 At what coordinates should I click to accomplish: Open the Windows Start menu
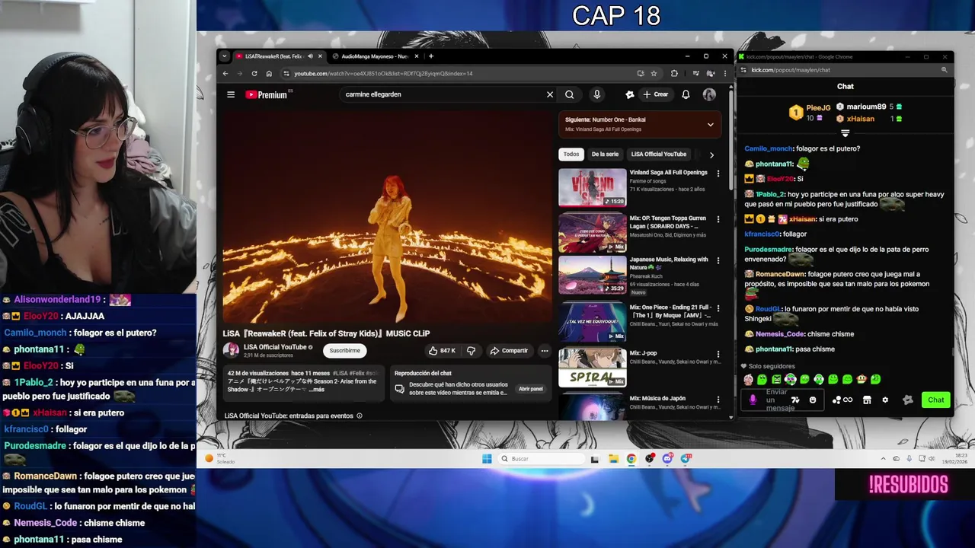[x=487, y=459]
